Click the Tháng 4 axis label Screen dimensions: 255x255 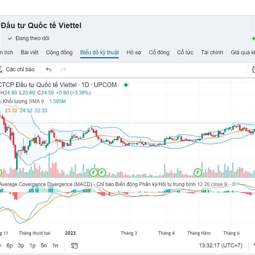(166, 233)
